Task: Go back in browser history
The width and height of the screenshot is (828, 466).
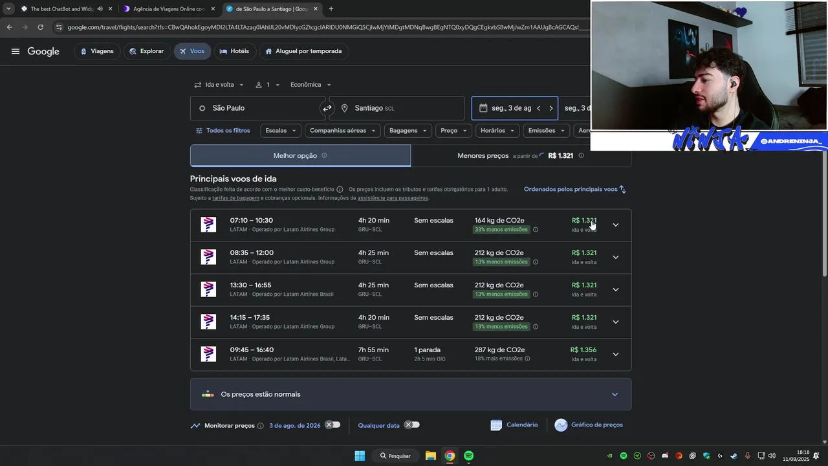Action: point(9,27)
